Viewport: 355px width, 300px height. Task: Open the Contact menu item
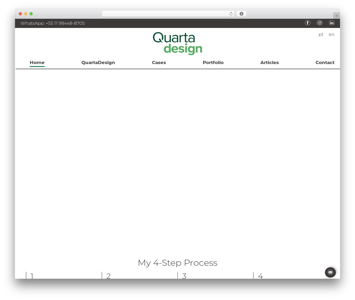[325, 63]
